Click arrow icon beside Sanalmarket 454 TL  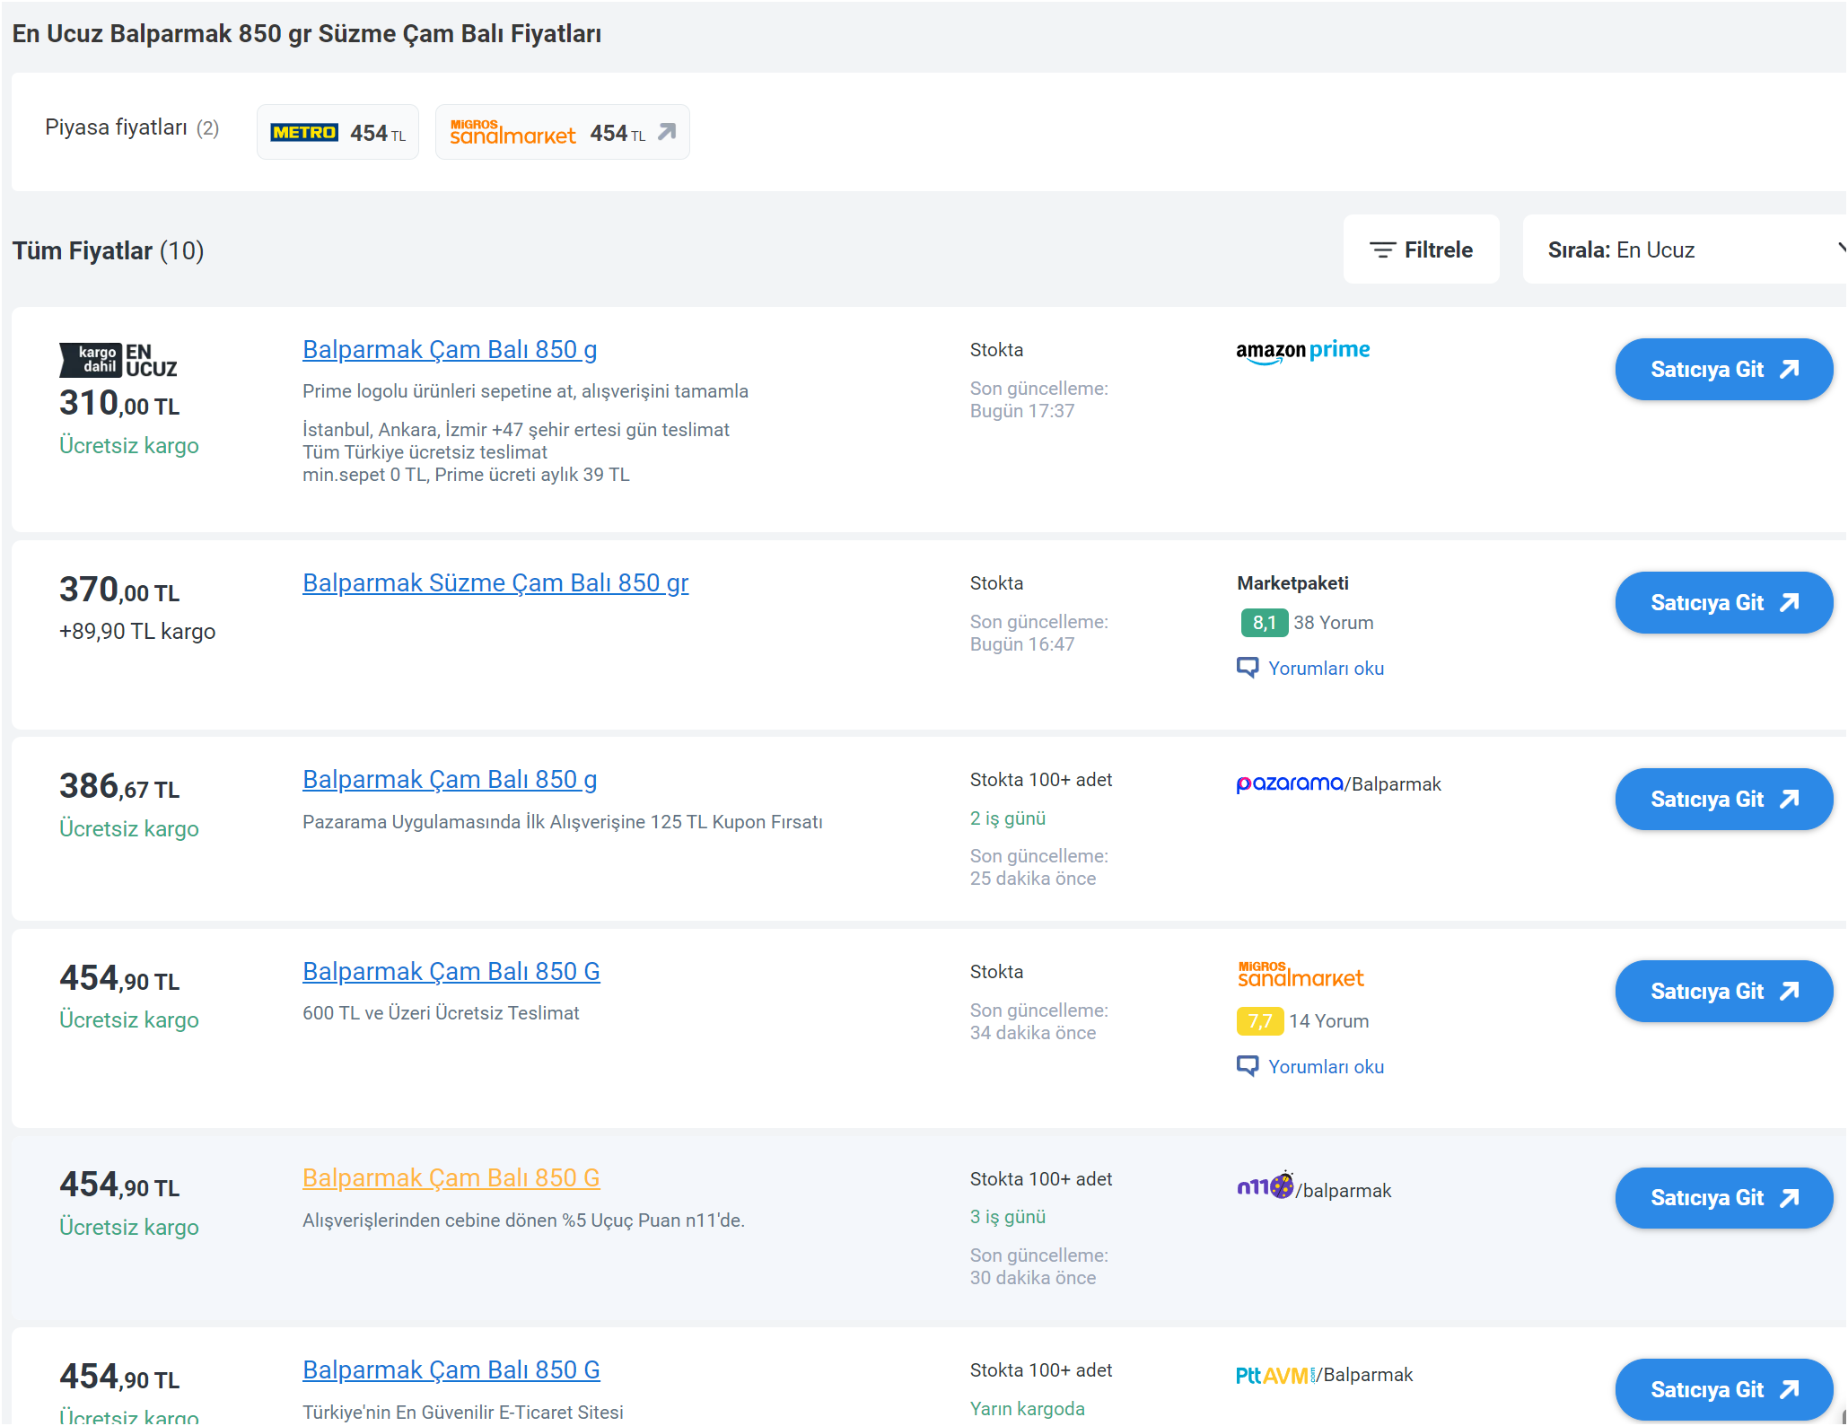[667, 132]
